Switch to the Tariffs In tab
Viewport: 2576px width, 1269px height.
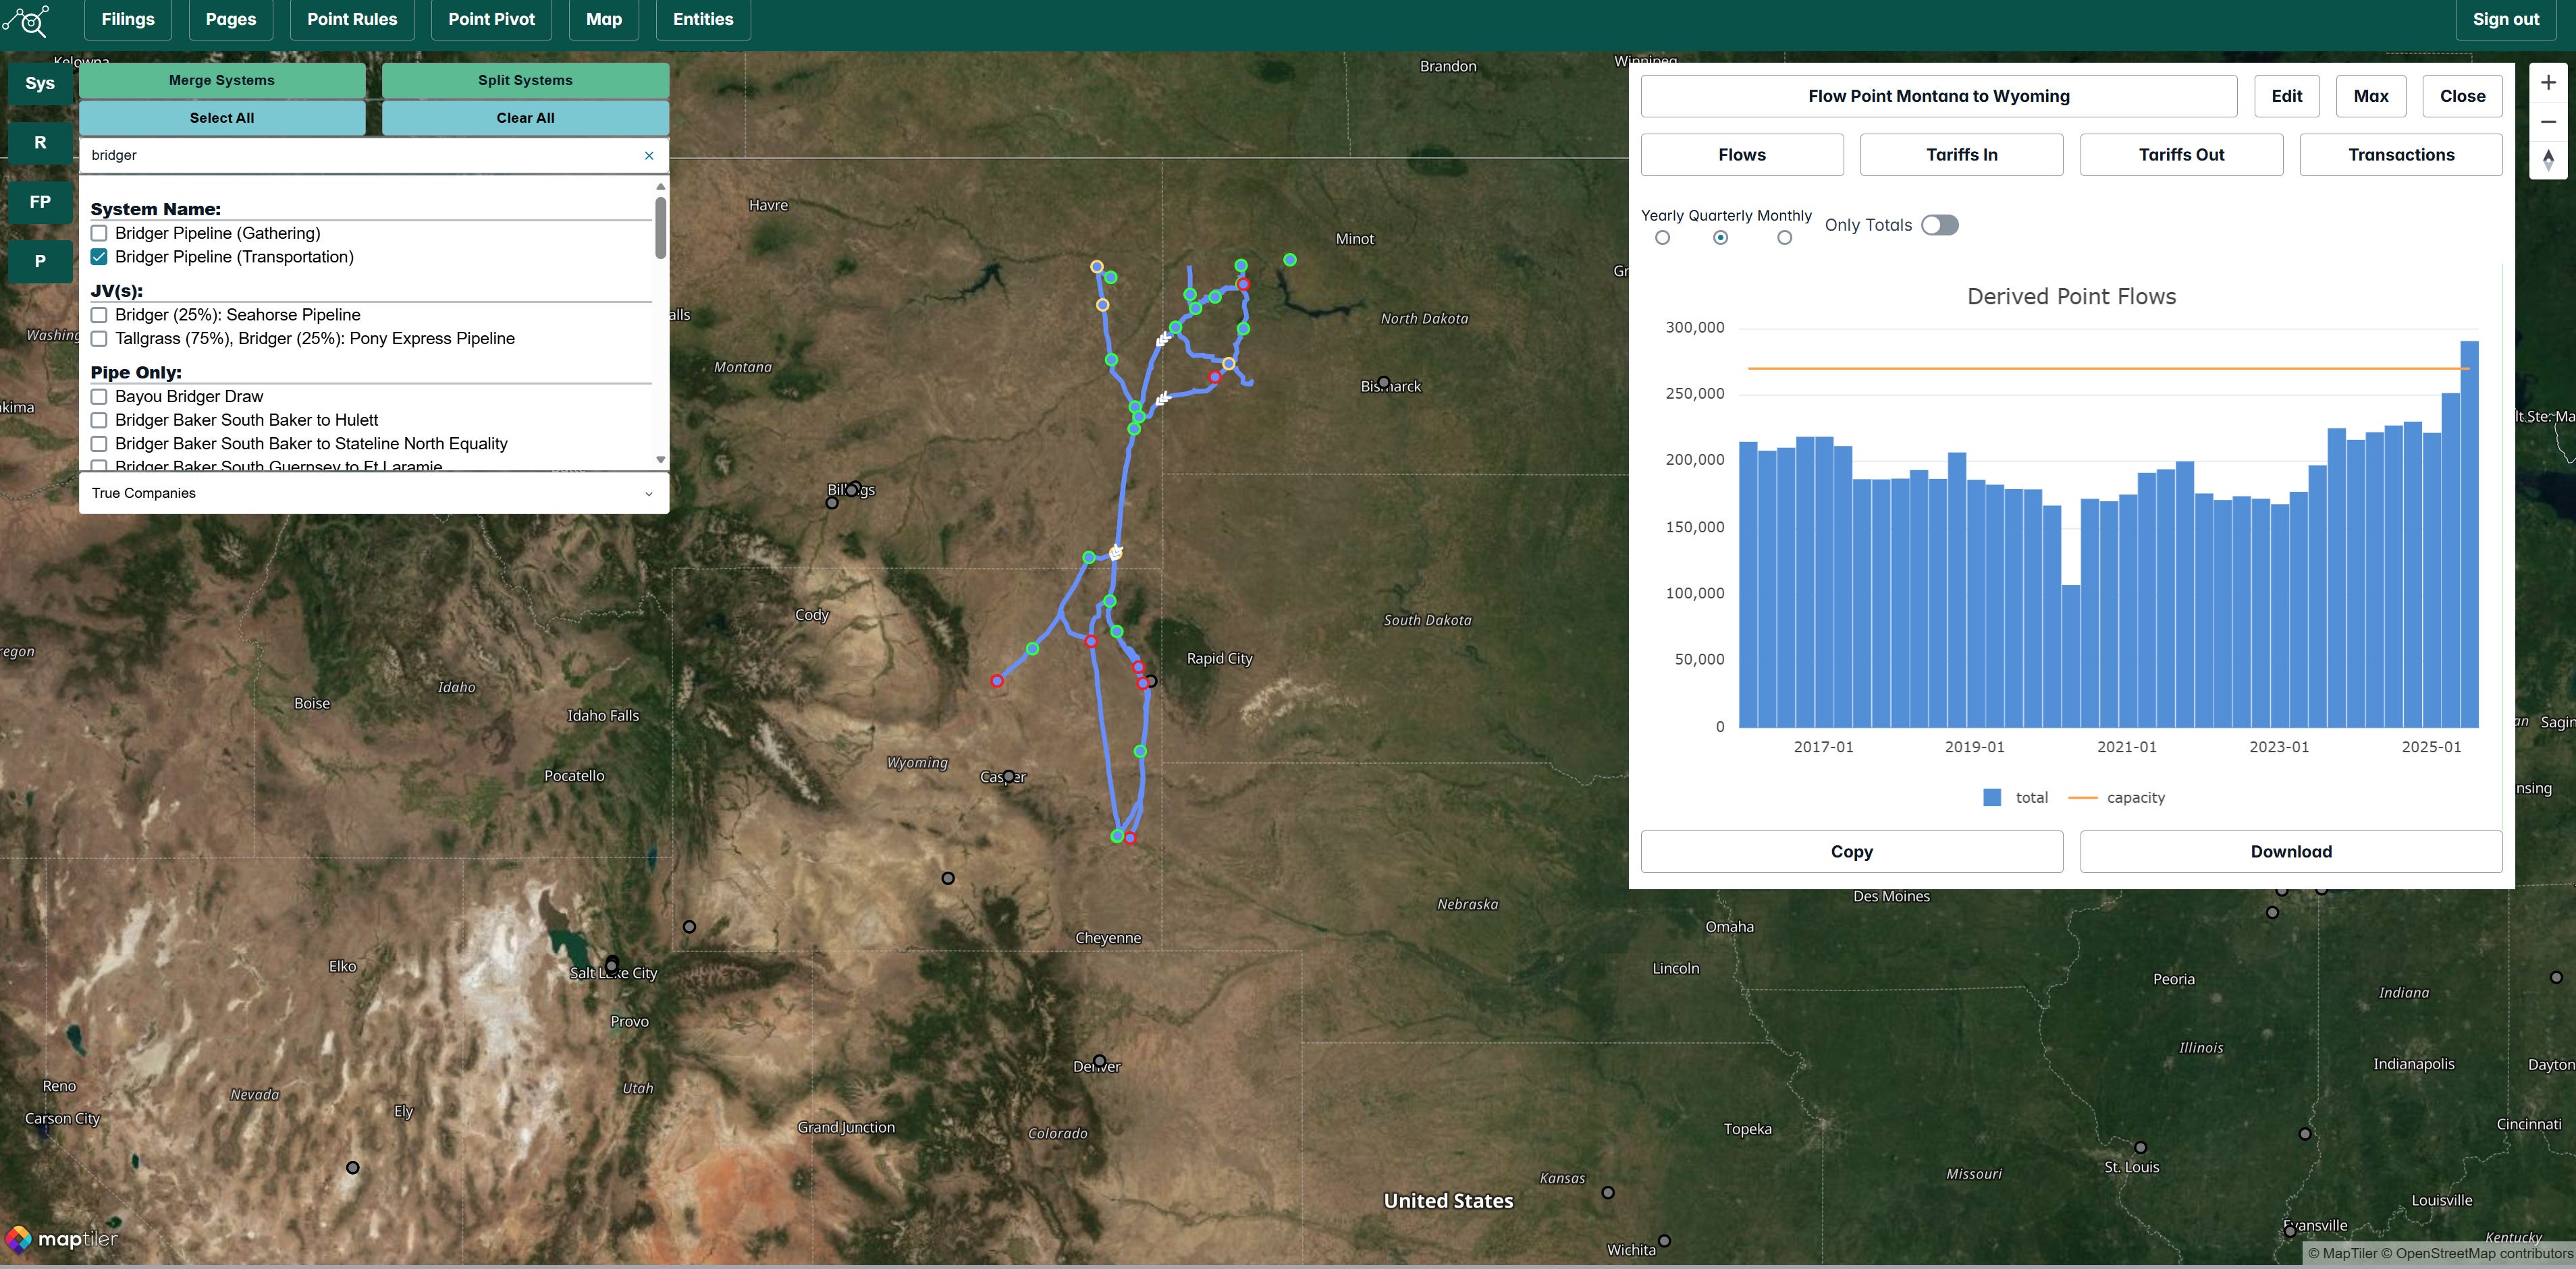1961,155
